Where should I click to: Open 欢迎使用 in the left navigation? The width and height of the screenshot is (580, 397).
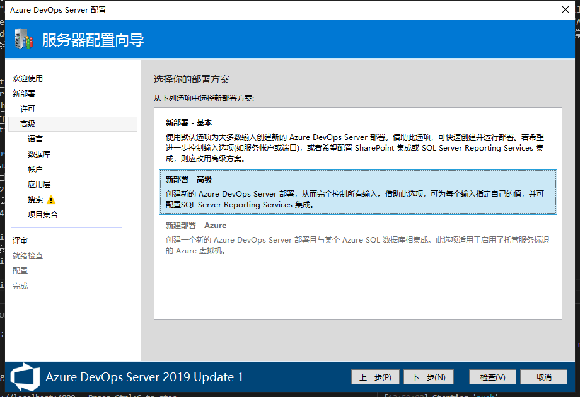point(28,79)
